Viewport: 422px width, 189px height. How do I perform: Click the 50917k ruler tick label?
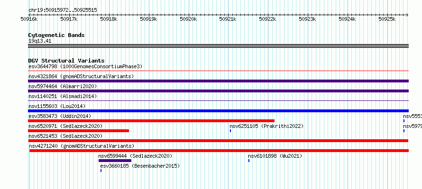tap(69, 19)
